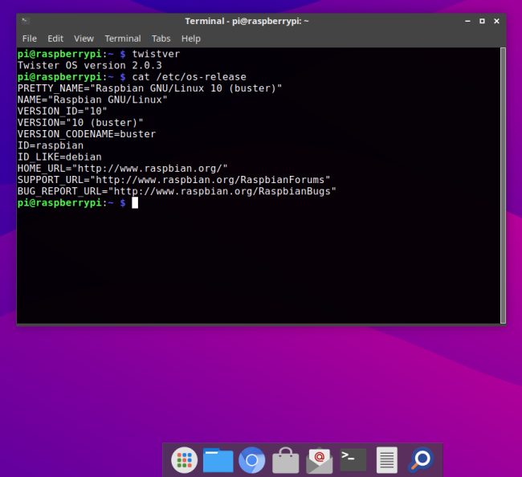Click the ID_LIKE=debian line
The height and width of the screenshot is (477, 522).
coord(59,157)
